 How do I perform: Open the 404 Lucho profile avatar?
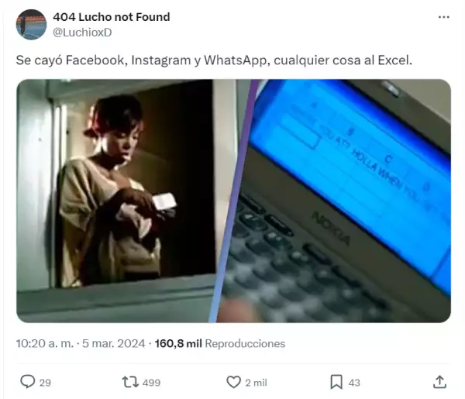click(x=31, y=25)
